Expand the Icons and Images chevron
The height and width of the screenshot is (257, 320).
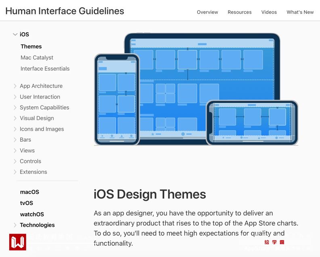(x=15, y=129)
